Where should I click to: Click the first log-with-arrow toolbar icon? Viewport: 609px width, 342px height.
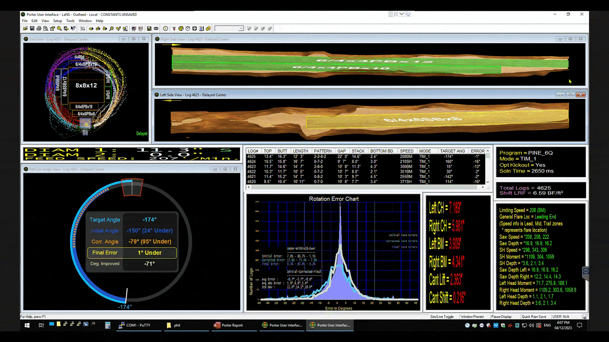pyautogui.click(x=91, y=28)
